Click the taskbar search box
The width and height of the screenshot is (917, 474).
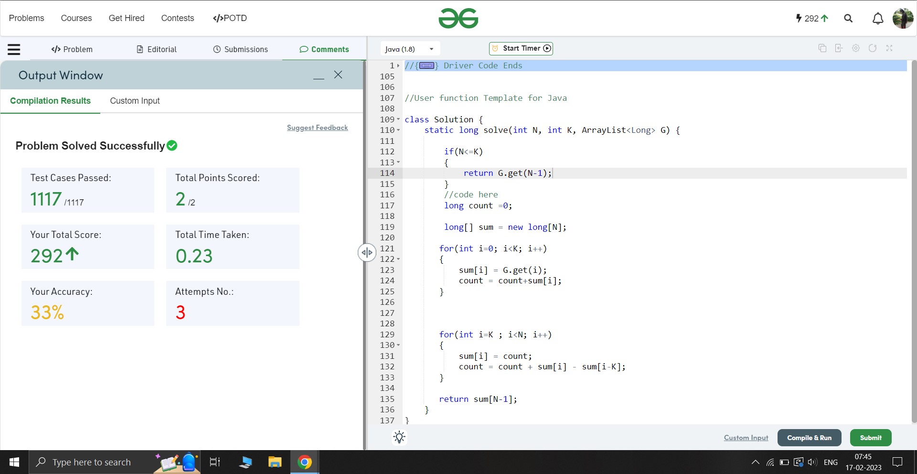click(115, 462)
